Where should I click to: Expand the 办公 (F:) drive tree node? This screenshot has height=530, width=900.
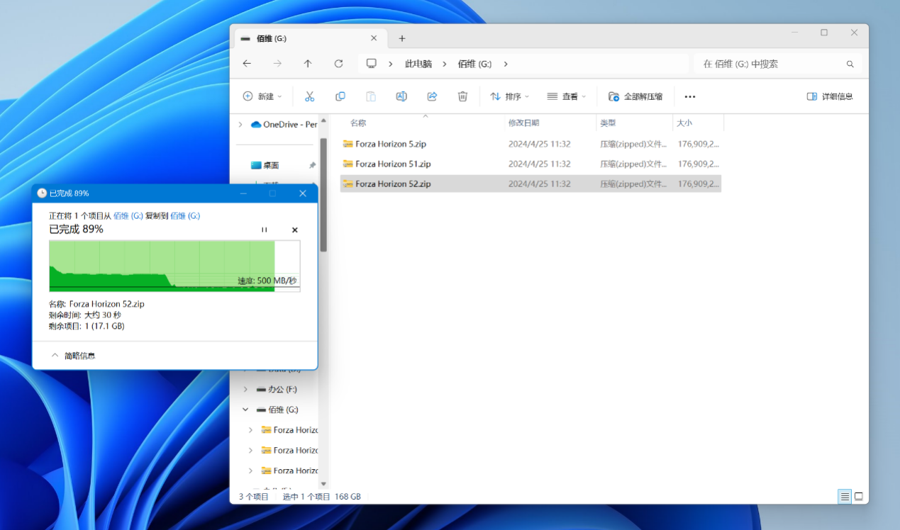(245, 390)
